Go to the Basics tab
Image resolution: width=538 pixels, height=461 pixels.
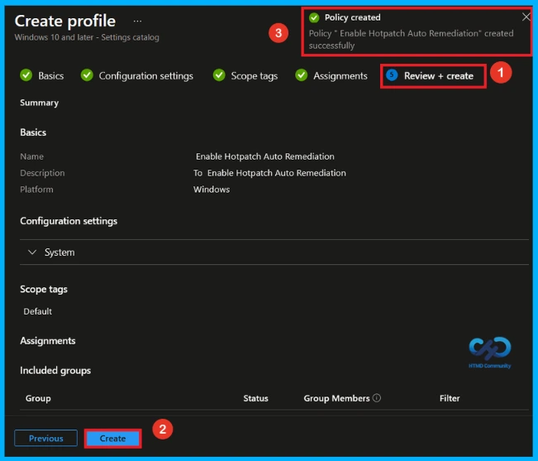point(50,75)
